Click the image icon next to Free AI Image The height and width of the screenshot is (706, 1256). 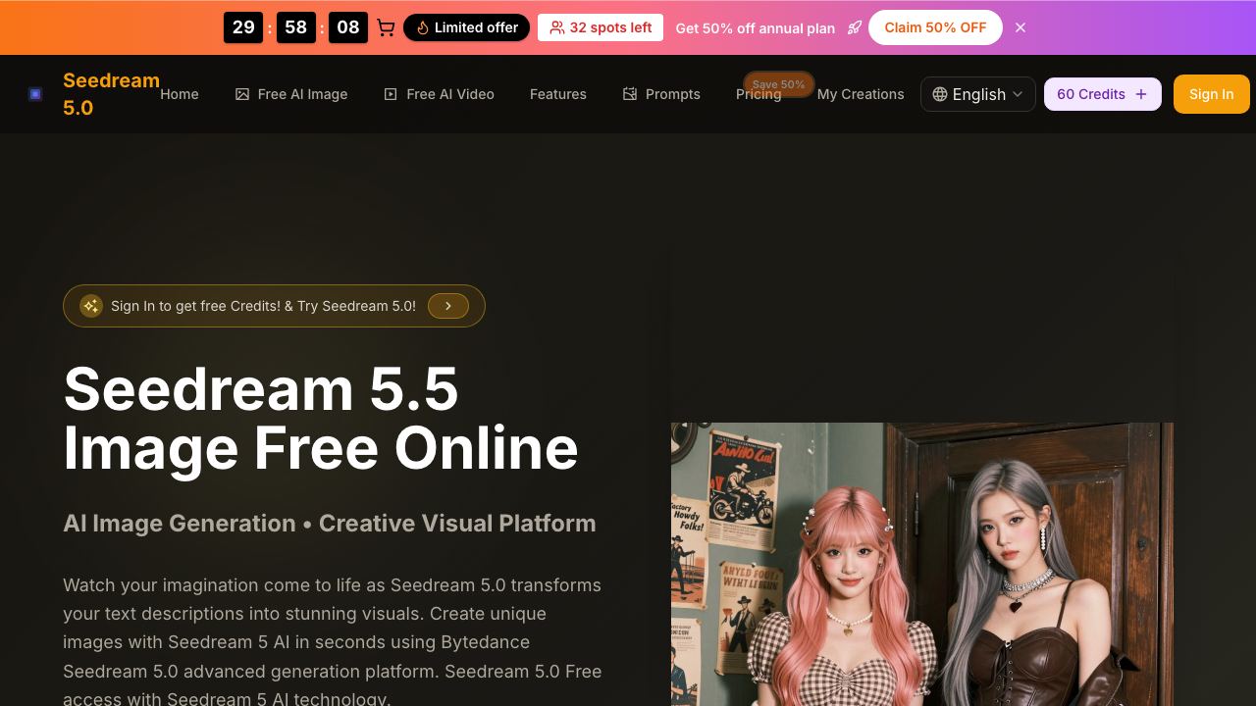(x=242, y=94)
